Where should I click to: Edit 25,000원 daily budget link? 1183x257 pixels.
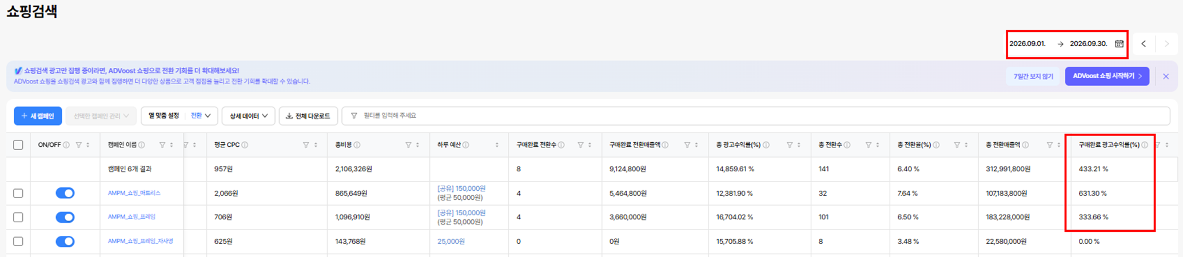pos(451,242)
